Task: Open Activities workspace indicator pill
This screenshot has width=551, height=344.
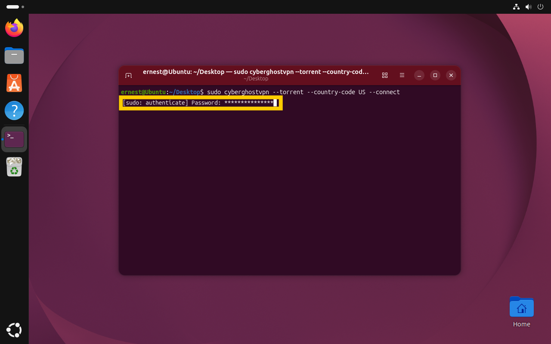Action: [x=15, y=7]
